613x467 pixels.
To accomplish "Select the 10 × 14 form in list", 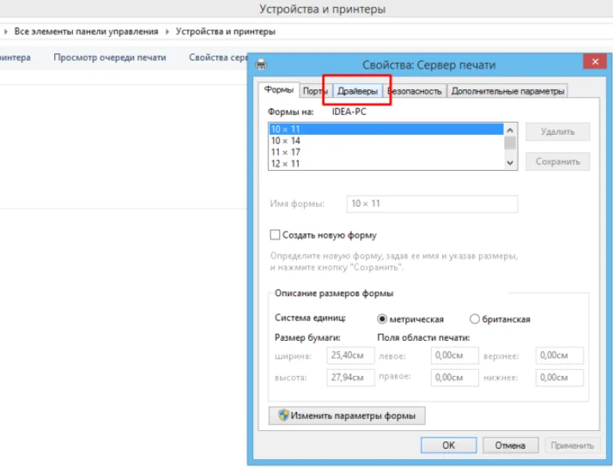I will pyautogui.click(x=386, y=140).
